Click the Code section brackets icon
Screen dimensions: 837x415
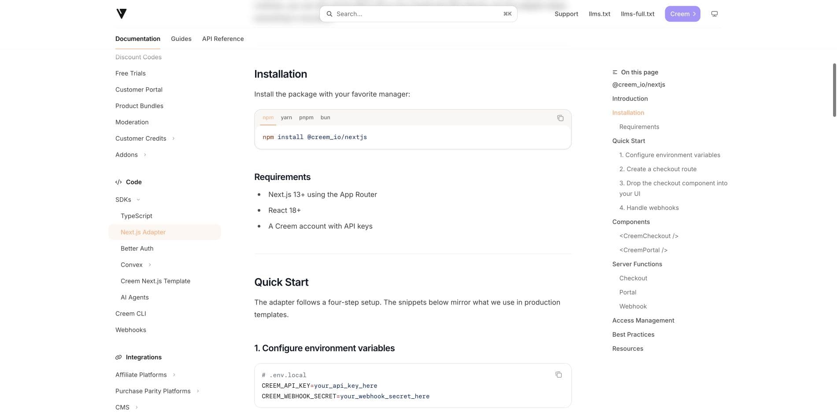pyautogui.click(x=119, y=182)
